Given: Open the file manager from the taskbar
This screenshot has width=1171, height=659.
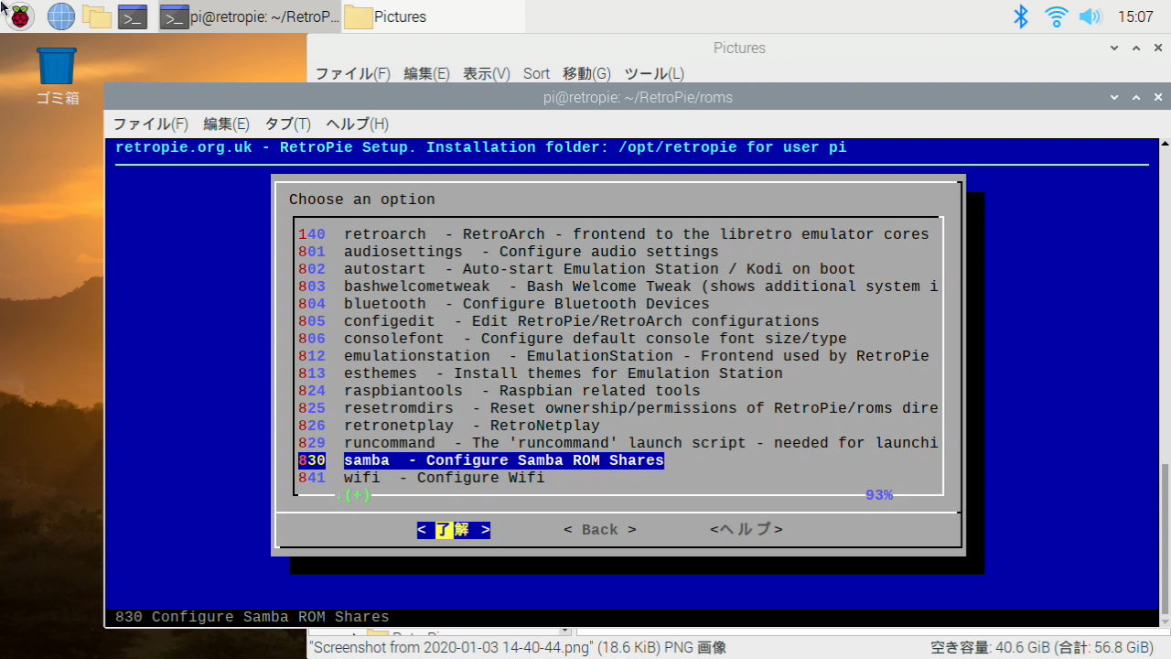Looking at the screenshot, I should coord(96,16).
